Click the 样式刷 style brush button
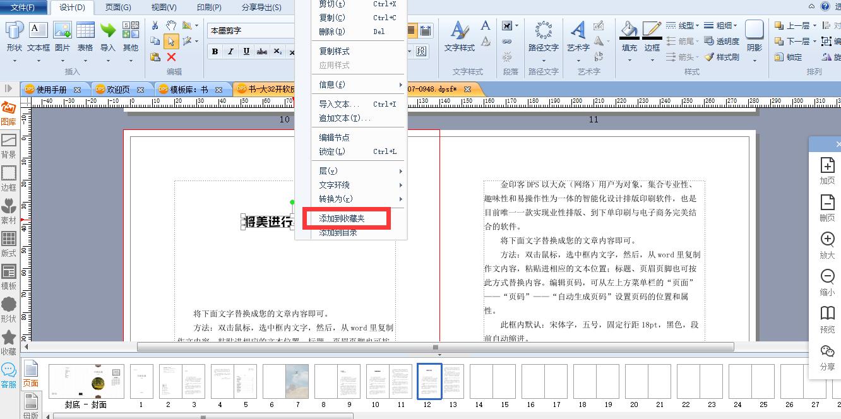 [x=722, y=57]
